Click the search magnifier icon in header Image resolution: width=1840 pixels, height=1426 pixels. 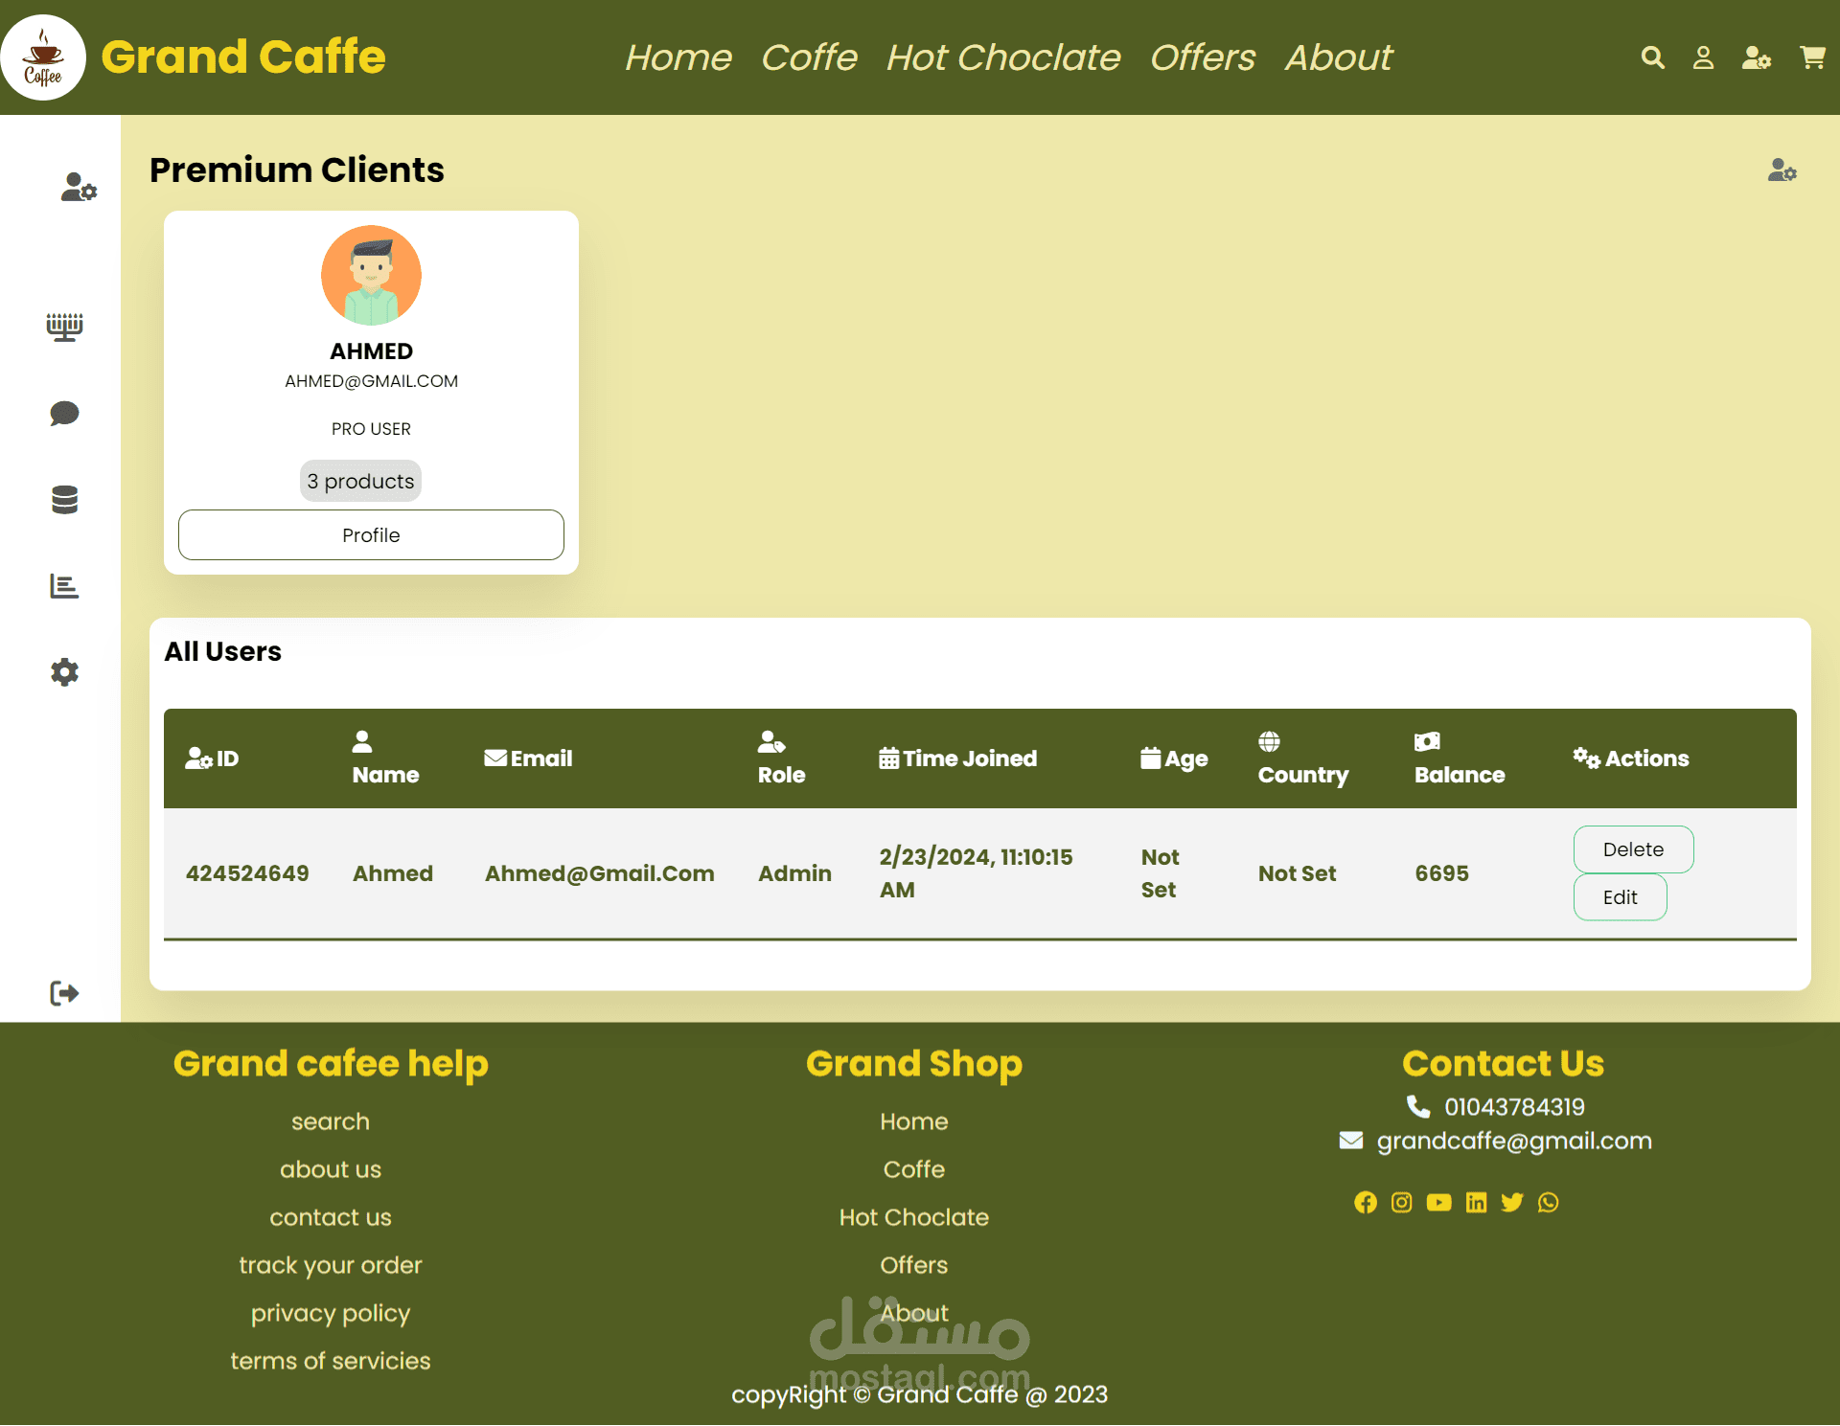[x=1652, y=57]
